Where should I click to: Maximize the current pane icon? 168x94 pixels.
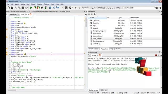pyautogui.click(x=66, y=8)
